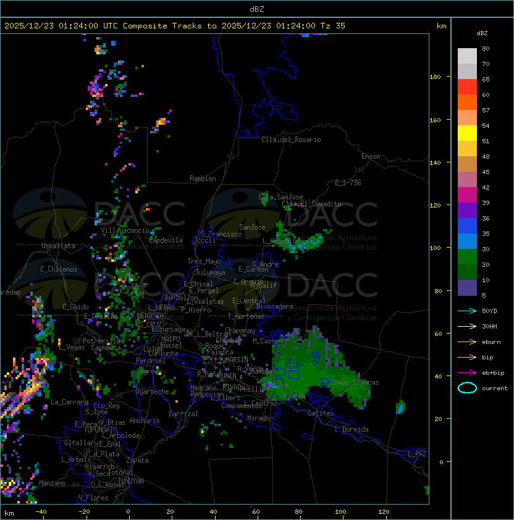Click the 'Cila.del_Rosario' map label

click(291, 140)
